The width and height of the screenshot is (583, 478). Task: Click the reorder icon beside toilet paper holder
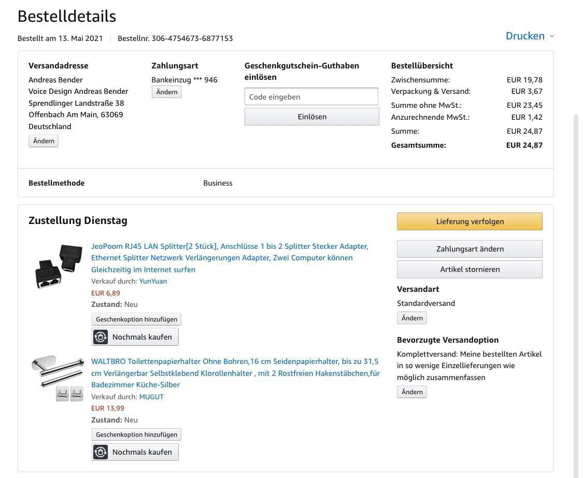[x=101, y=452]
